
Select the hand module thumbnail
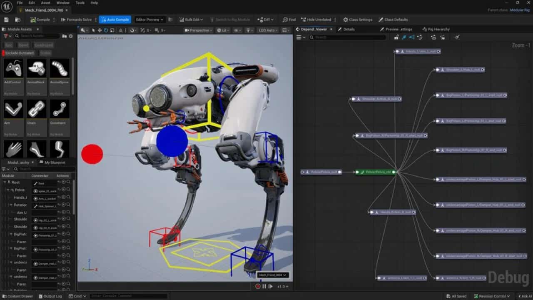(x=13, y=149)
